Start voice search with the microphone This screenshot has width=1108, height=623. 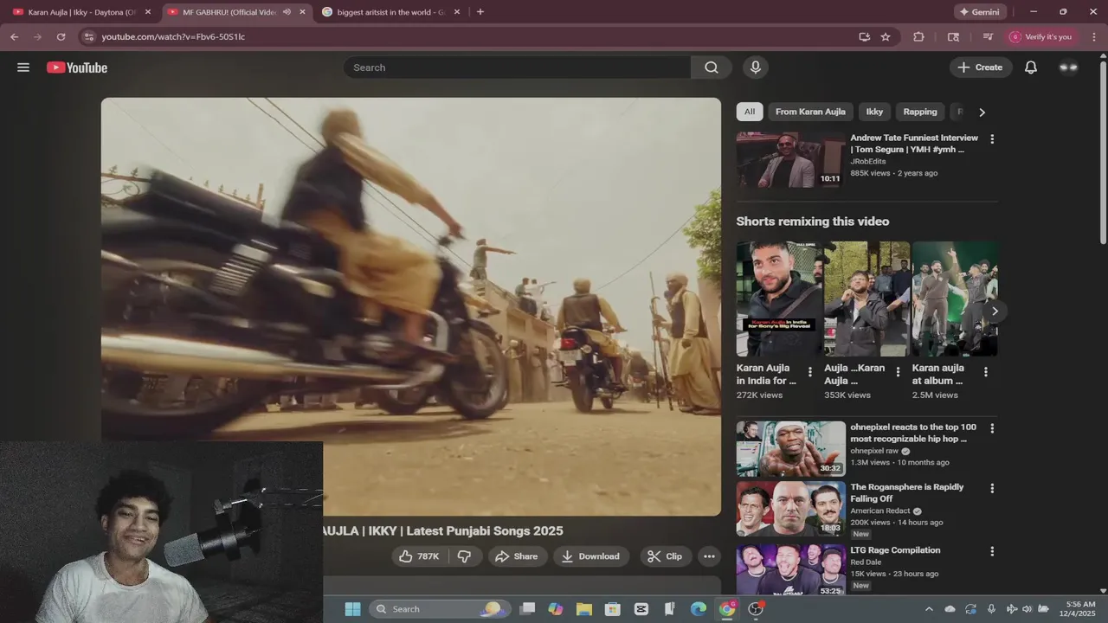pyautogui.click(x=756, y=67)
